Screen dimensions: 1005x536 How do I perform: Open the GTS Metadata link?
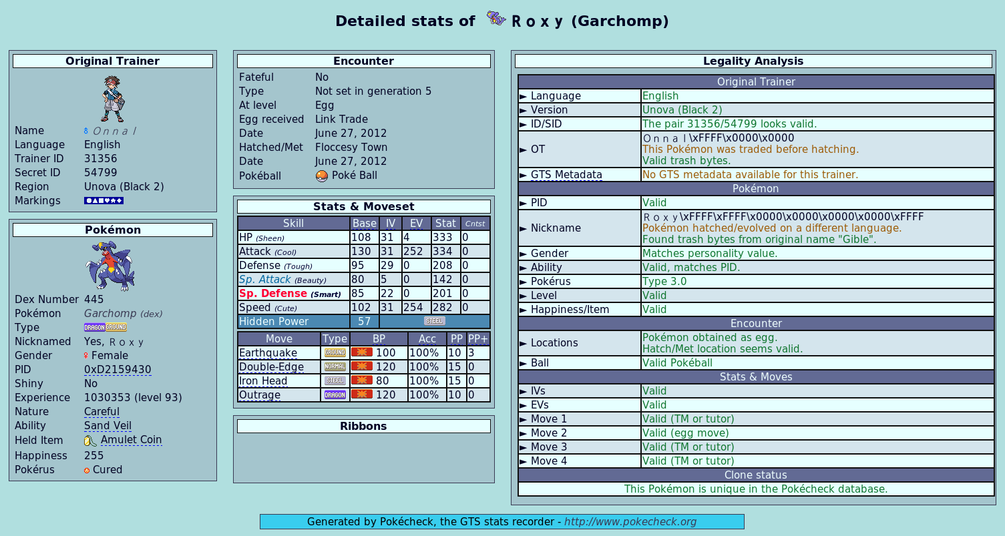pyautogui.click(x=566, y=175)
